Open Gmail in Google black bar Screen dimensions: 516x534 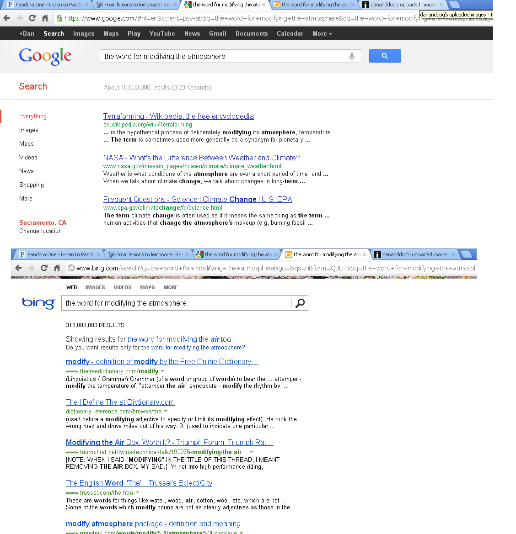[218, 33]
